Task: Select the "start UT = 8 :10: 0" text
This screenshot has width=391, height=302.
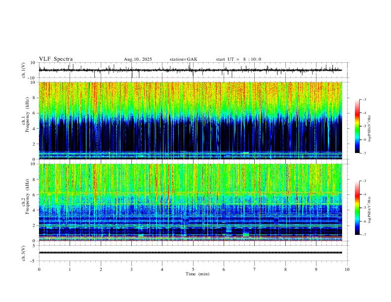Action: [238, 59]
